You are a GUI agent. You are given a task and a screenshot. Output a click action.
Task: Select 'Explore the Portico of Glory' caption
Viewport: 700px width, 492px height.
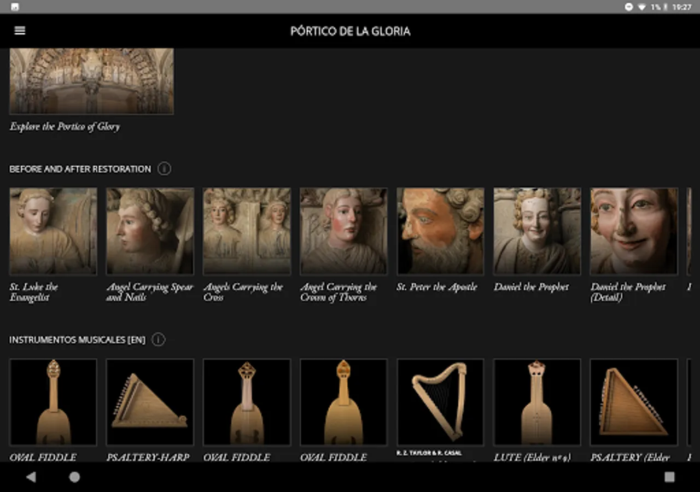65,126
